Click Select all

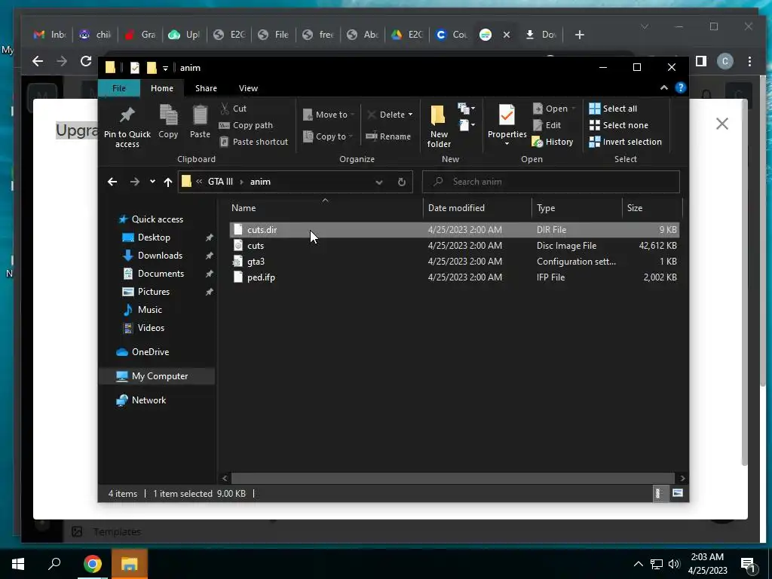coord(613,109)
